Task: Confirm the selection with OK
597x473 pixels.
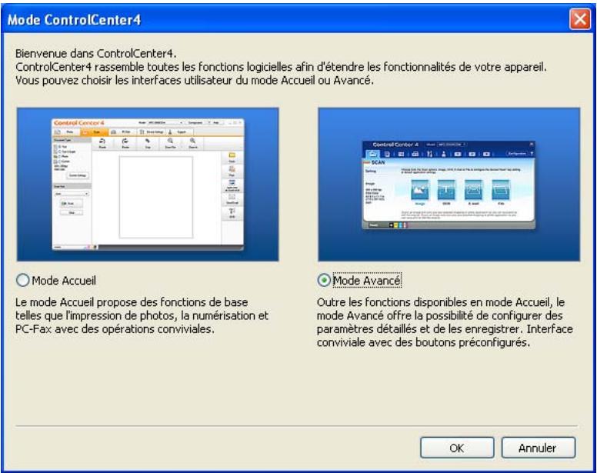Action: coord(457,448)
